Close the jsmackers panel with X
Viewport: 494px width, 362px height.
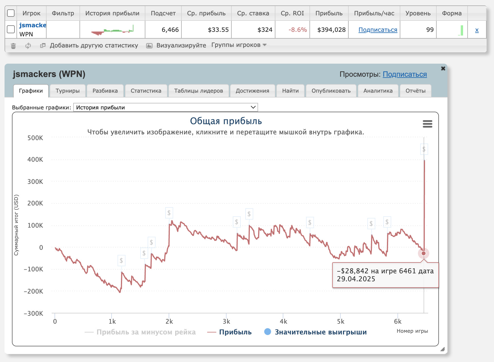coord(443,68)
